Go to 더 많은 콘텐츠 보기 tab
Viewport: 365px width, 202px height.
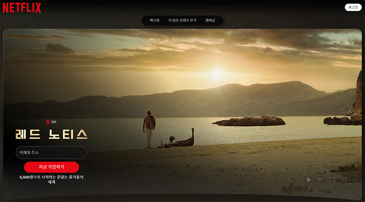(182, 20)
